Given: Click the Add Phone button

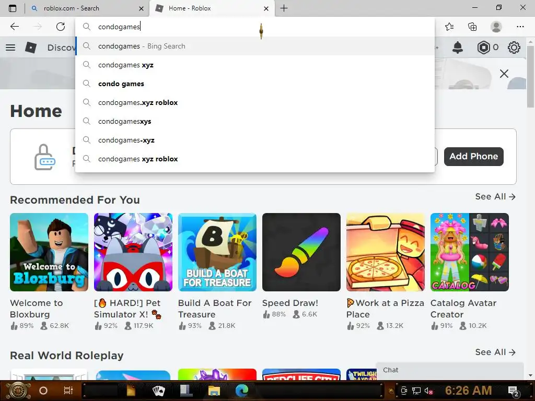Looking at the screenshot, I should pos(473,157).
